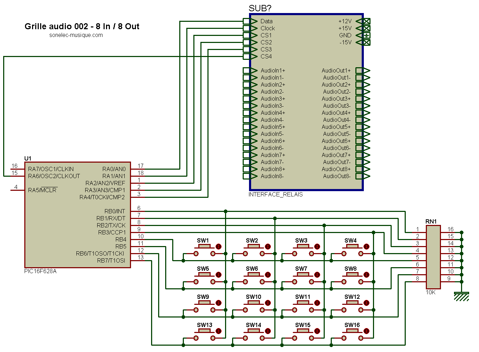Click the RA4/T0CKI/CMP2 pin label
479x352 pixels.
pos(102,197)
